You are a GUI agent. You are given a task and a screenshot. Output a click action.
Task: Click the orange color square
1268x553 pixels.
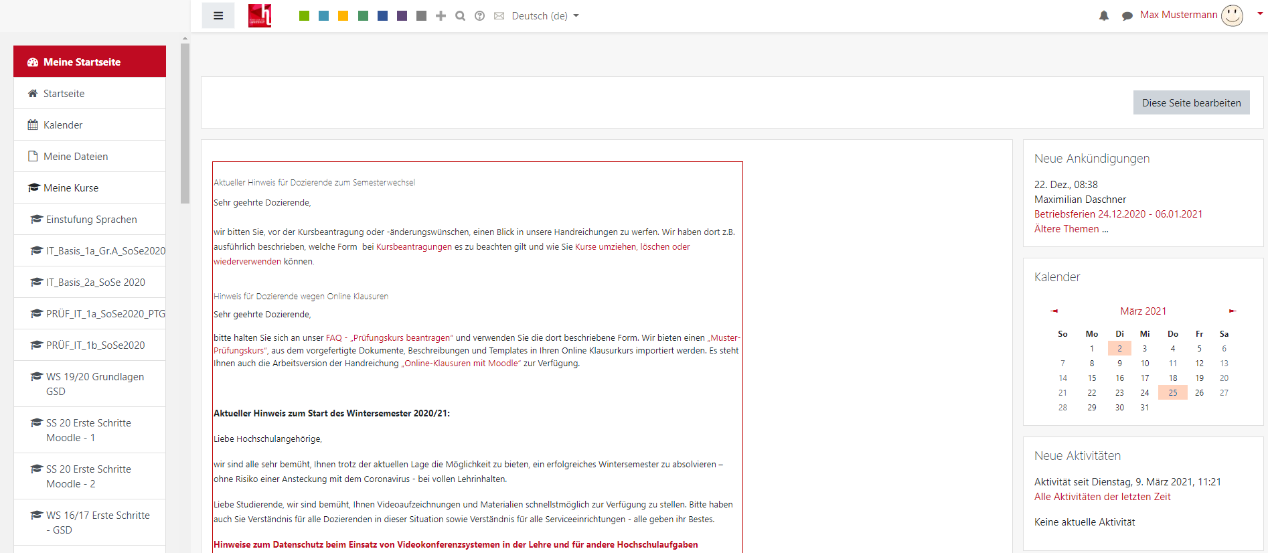click(343, 15)
